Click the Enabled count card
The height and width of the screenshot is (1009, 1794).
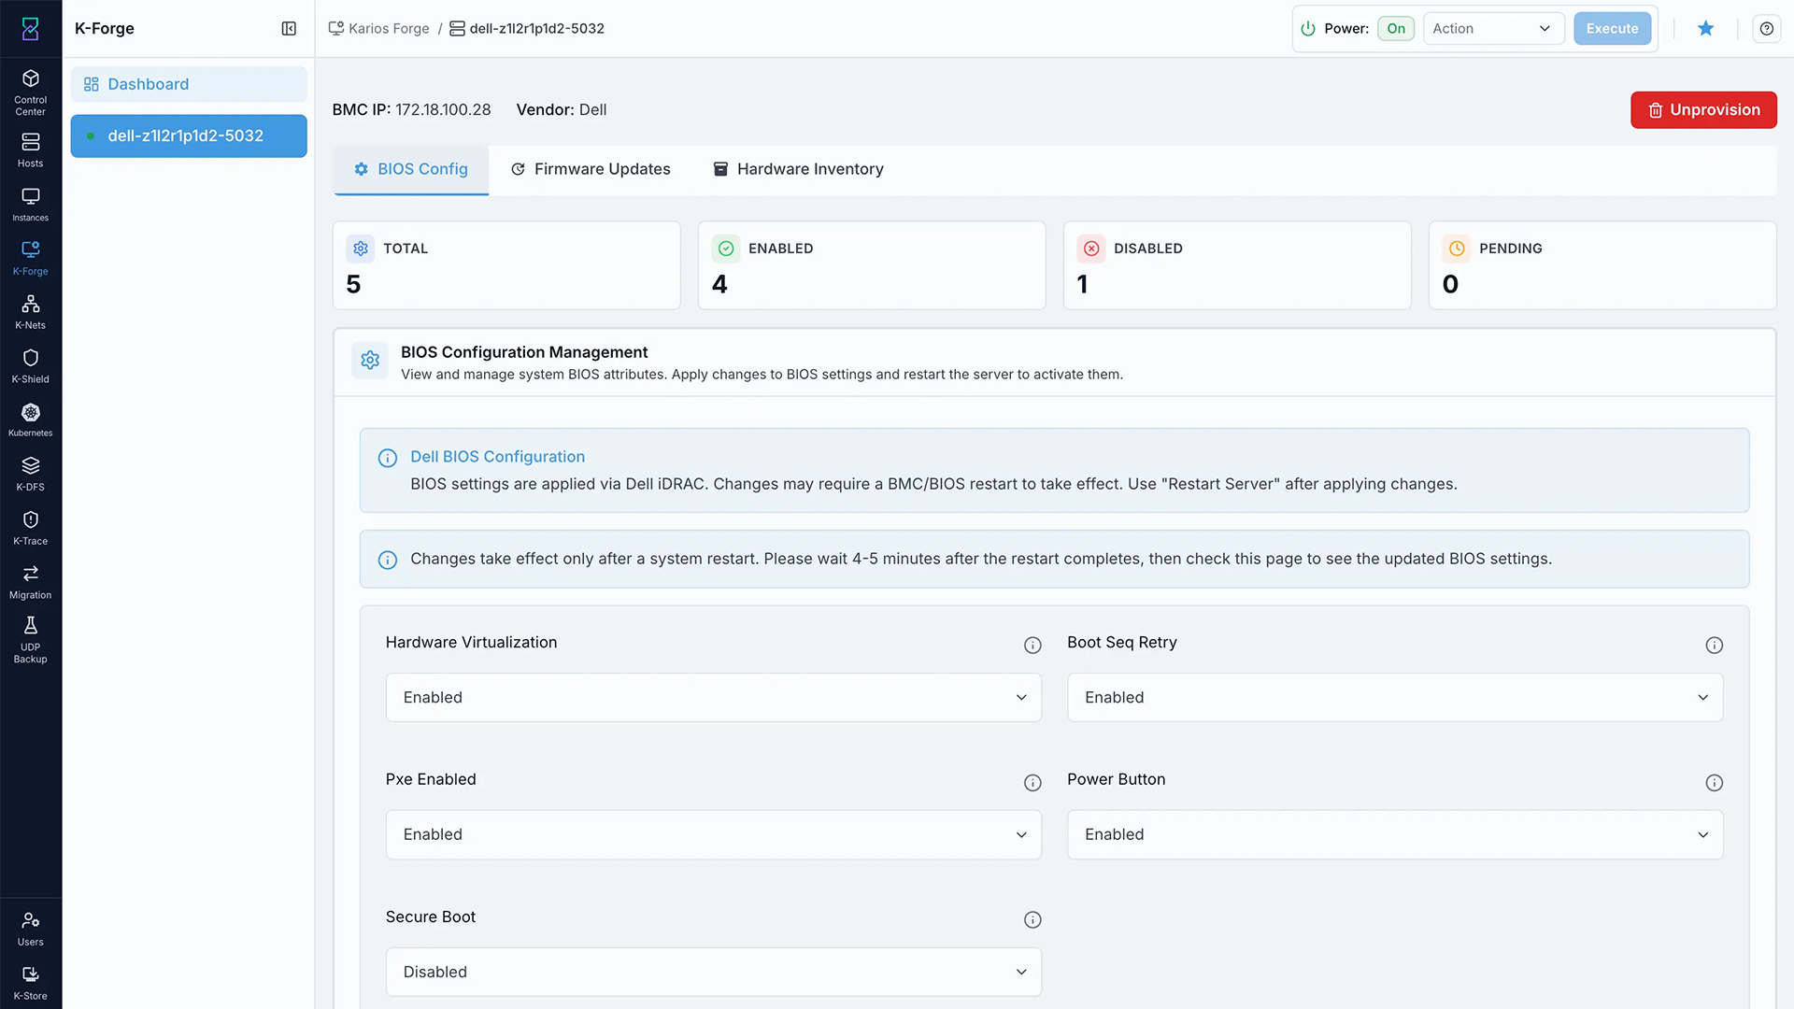(x=872, y=265)
